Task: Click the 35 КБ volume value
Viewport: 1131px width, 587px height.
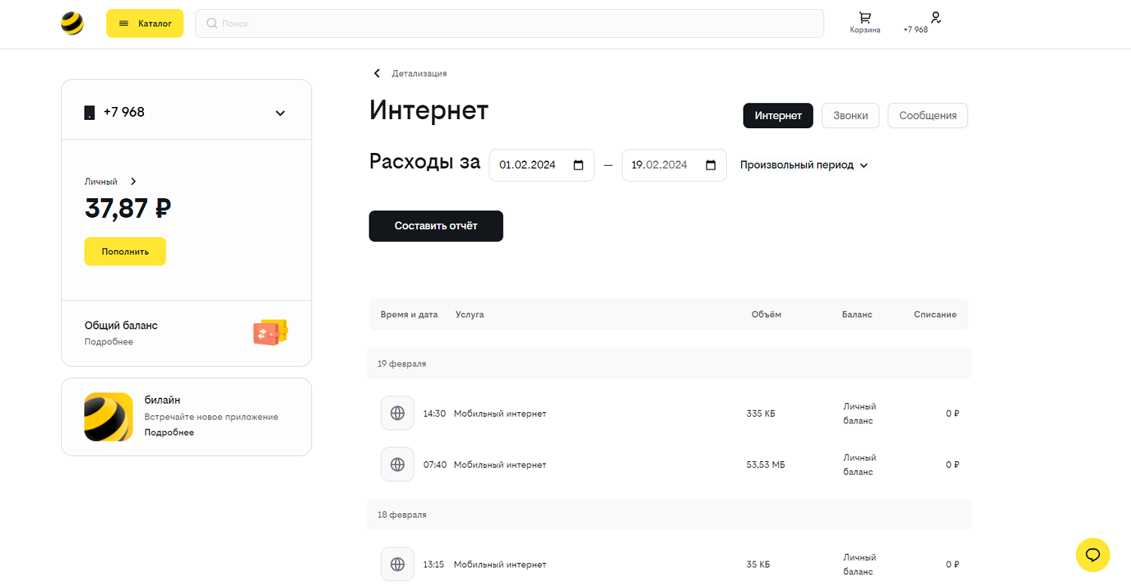Action: 759,564
